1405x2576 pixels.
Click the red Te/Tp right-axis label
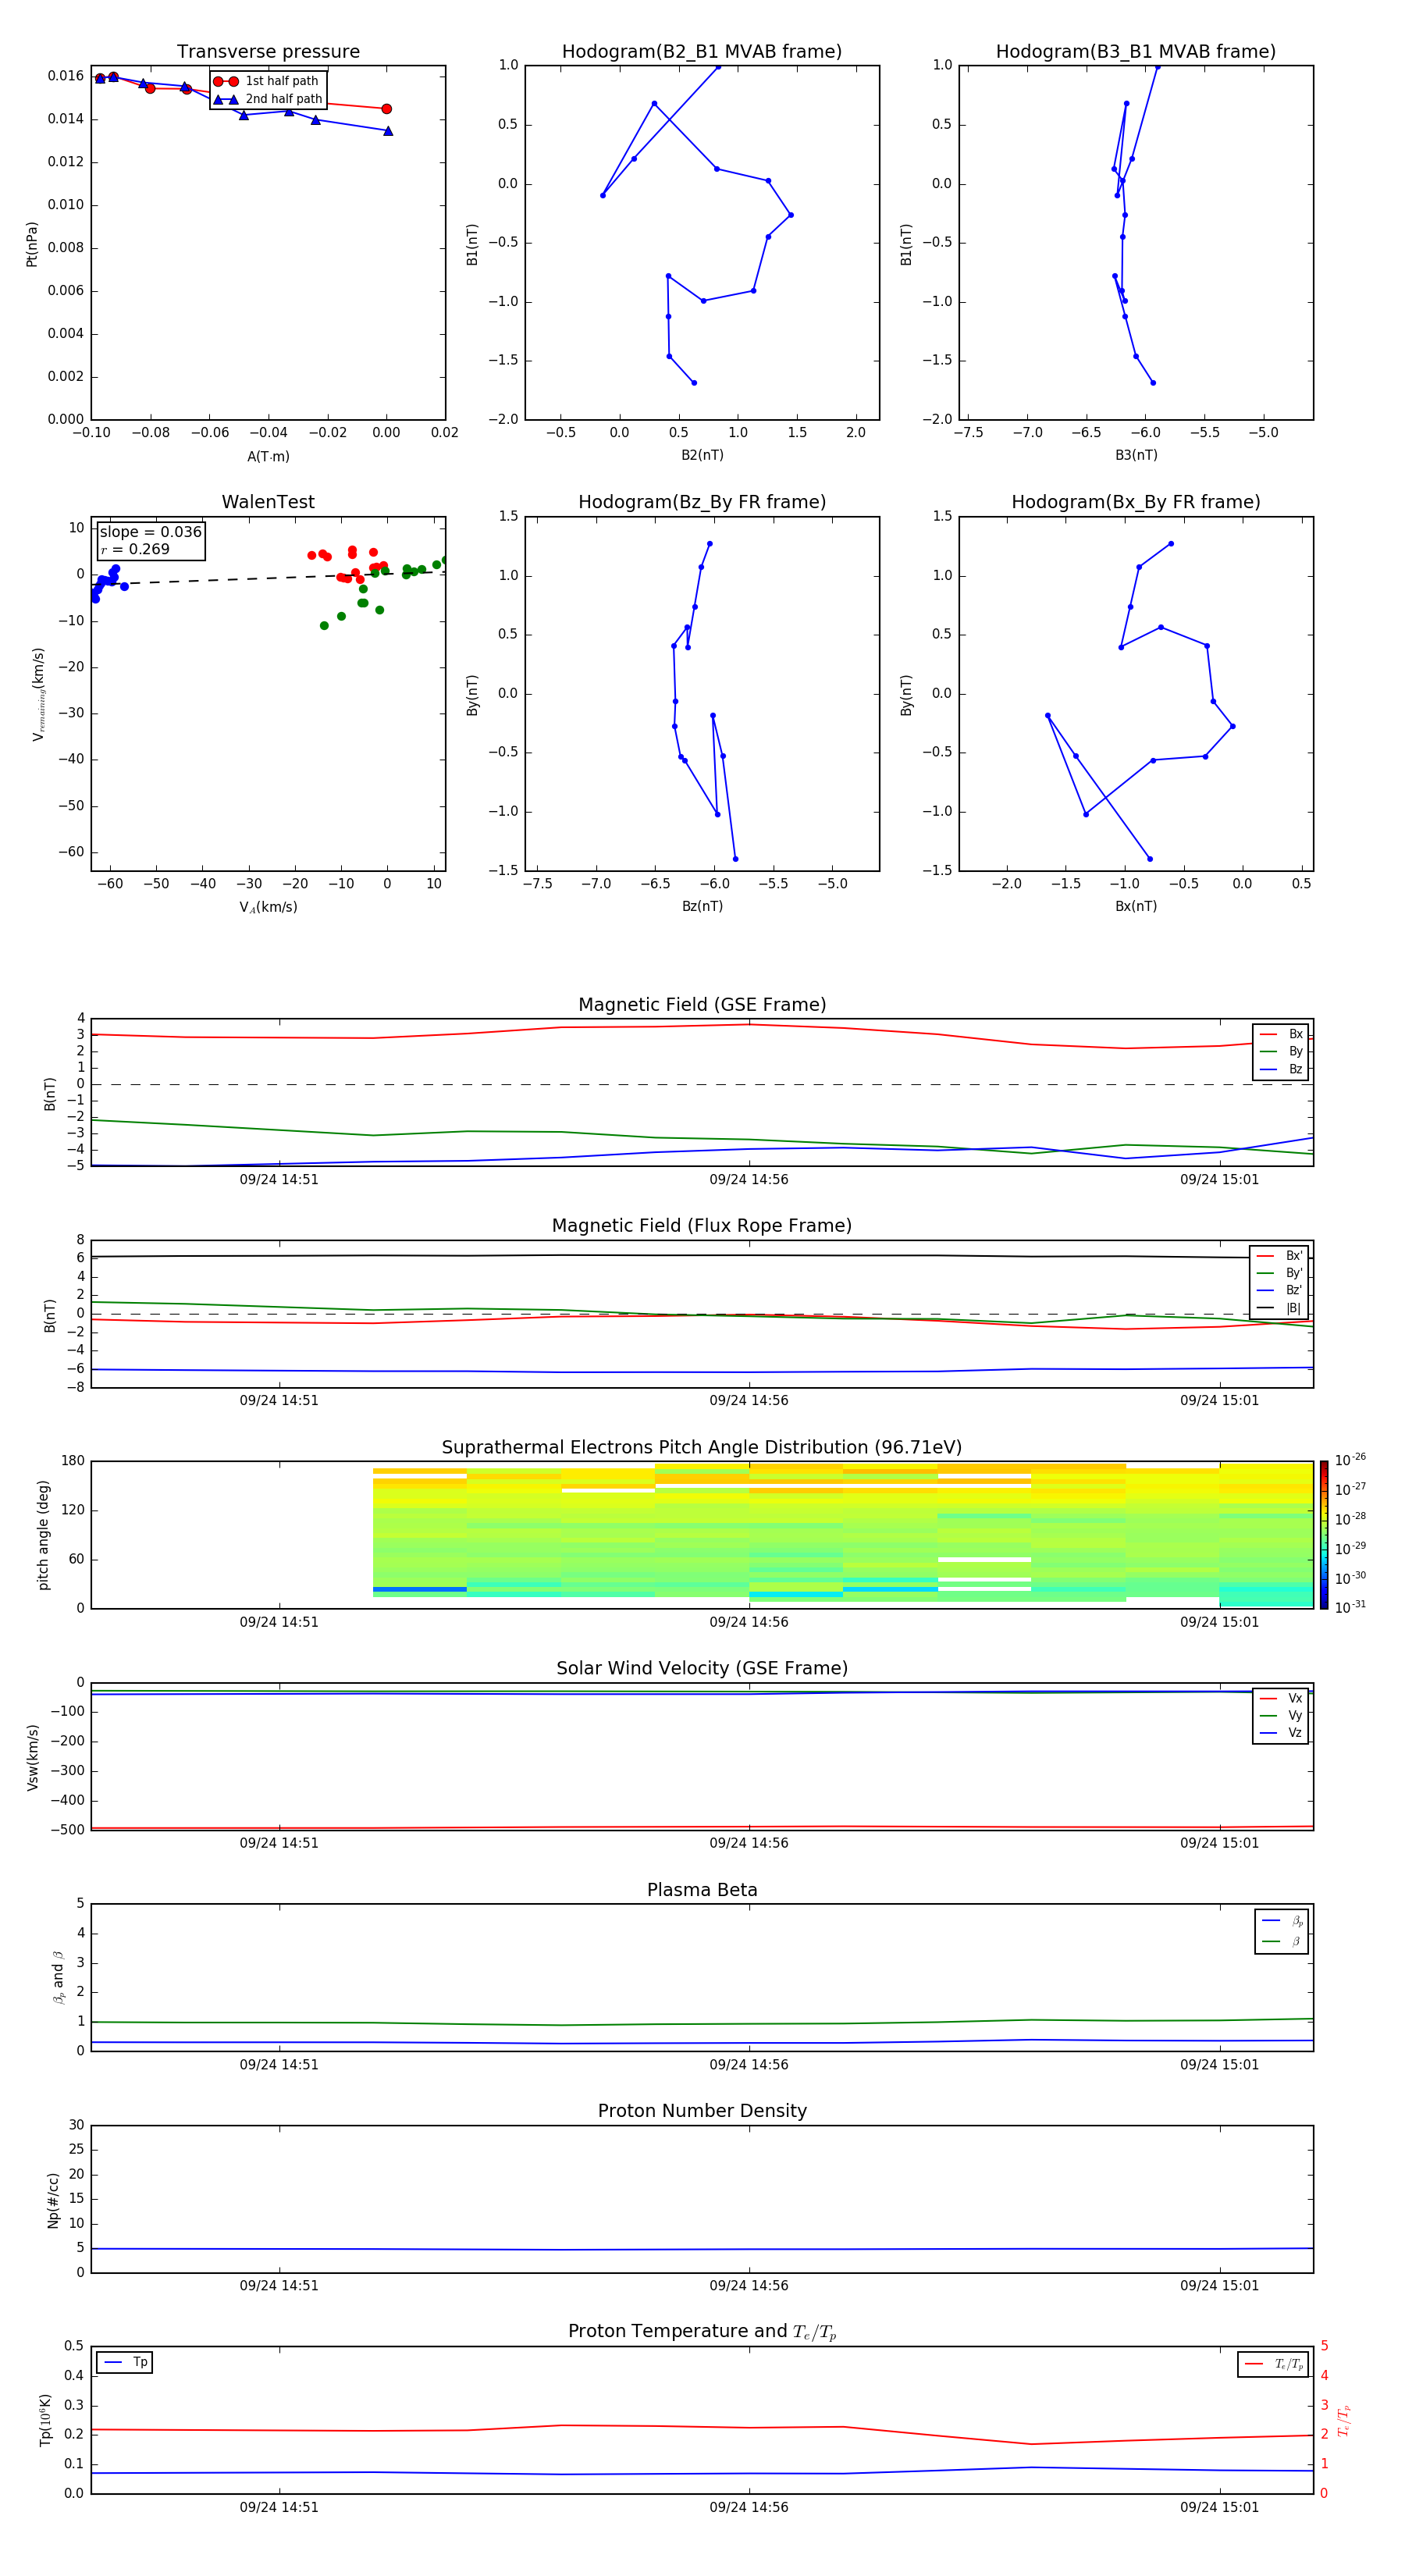1344,2420
